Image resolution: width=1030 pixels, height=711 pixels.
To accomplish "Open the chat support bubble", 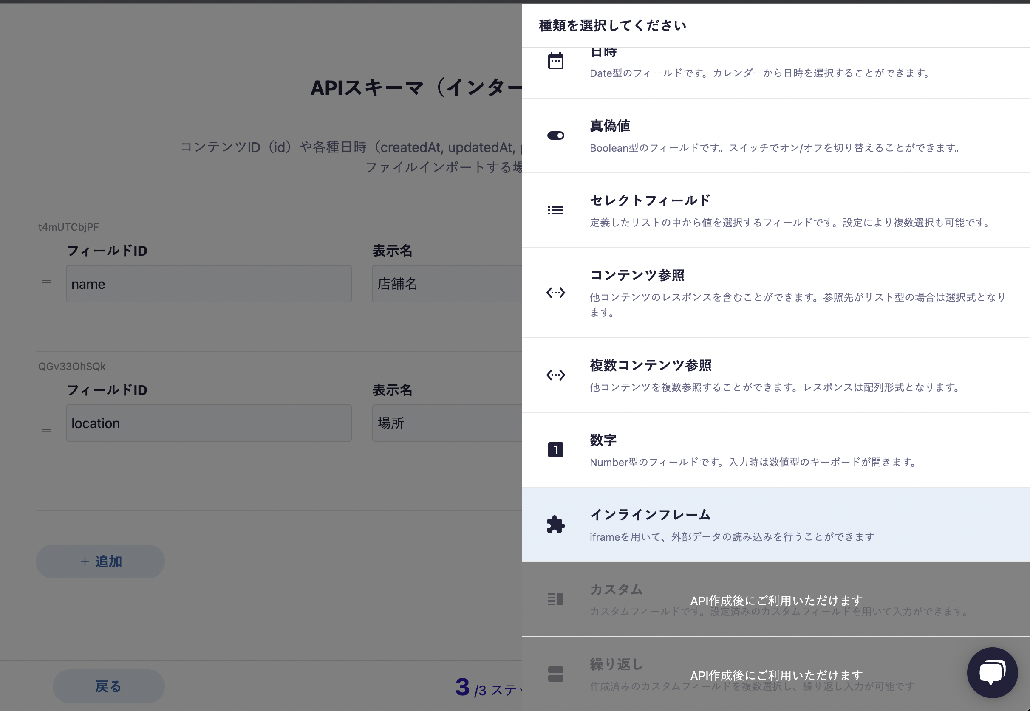I will point(992,672).
